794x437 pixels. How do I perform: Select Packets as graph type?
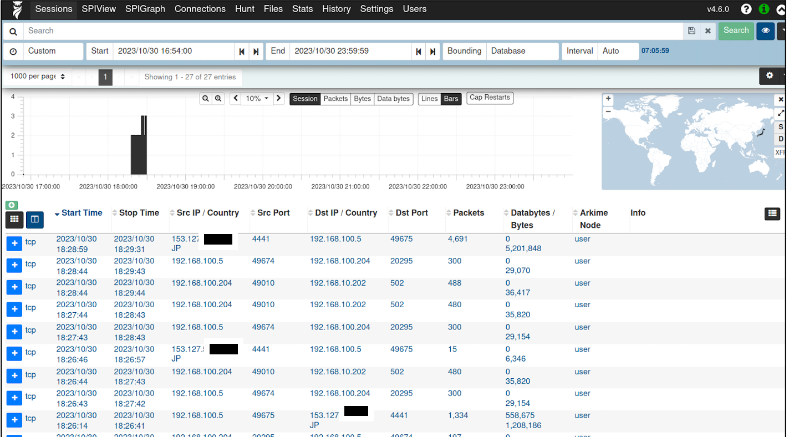tap(335, 99)
